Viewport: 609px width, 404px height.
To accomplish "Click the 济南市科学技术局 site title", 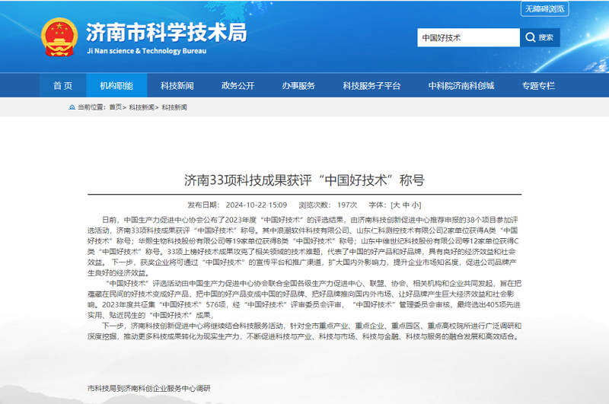I will coord(166,32).
